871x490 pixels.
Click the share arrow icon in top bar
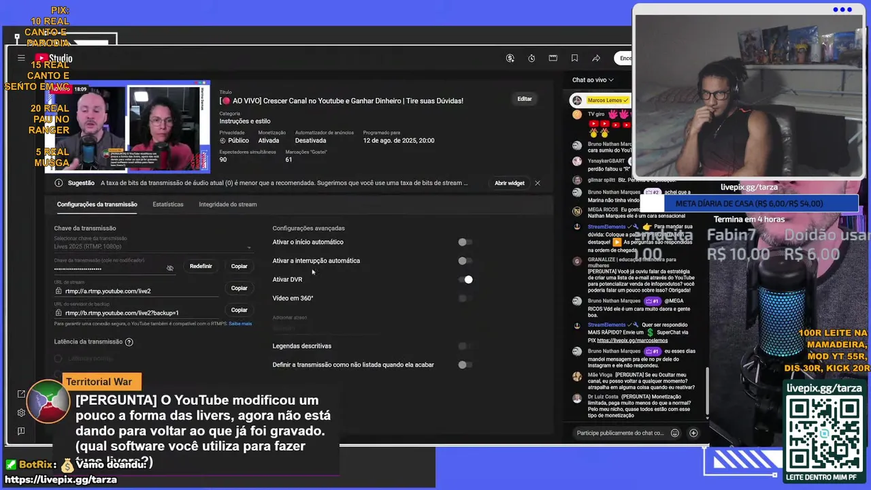coord(596,58)
